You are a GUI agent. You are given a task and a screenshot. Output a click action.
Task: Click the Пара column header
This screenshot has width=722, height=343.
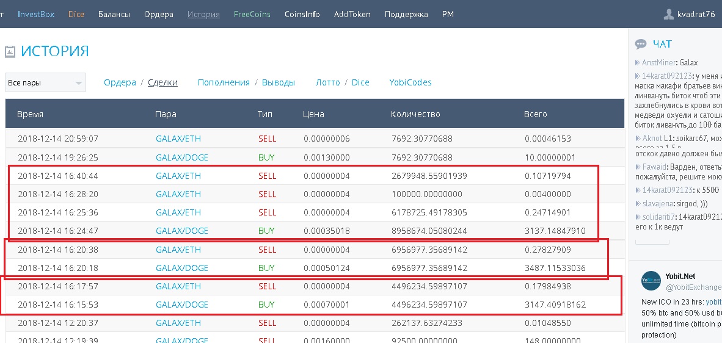pos(166,114)
